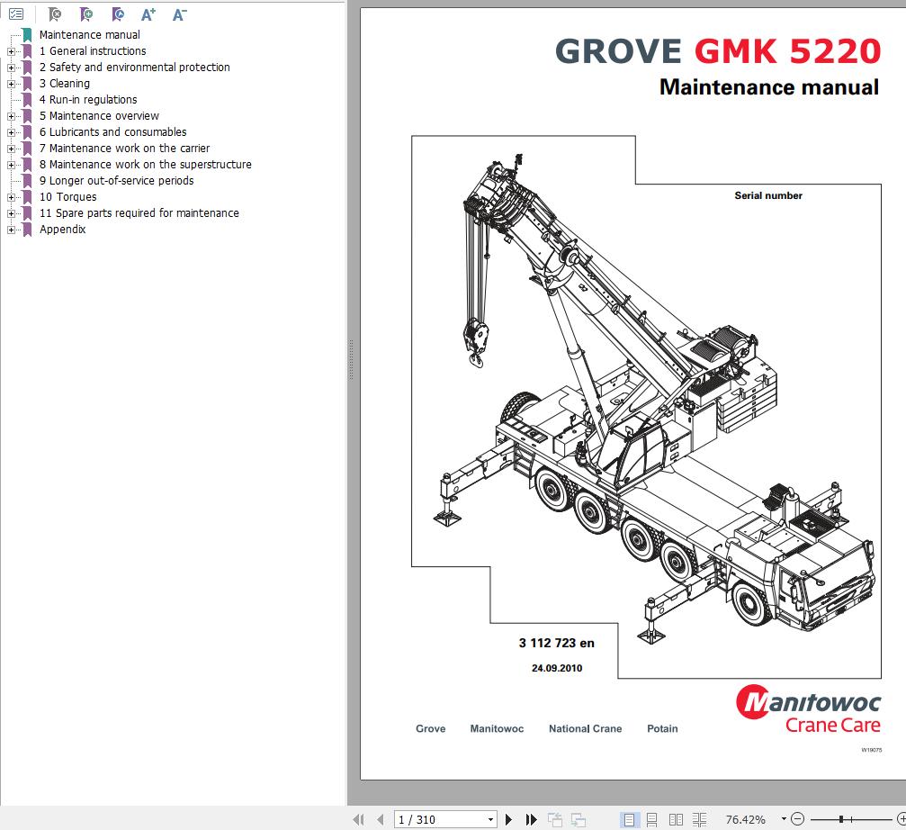Screen dimensions: 906x830
Task: Expand the 3 Cleaning bookmark
Action: [11, 84]
